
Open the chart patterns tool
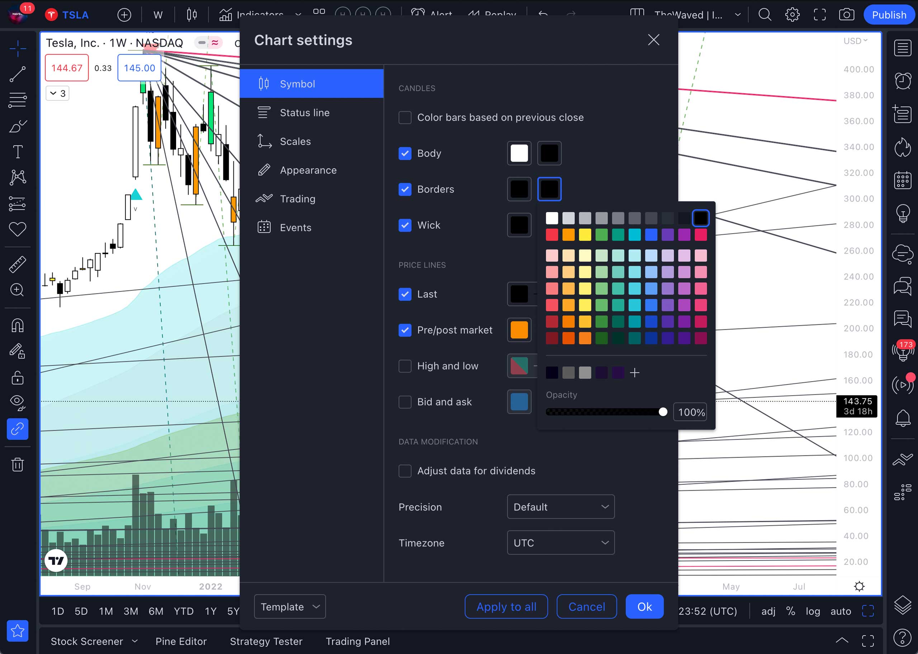coord(18,178)
